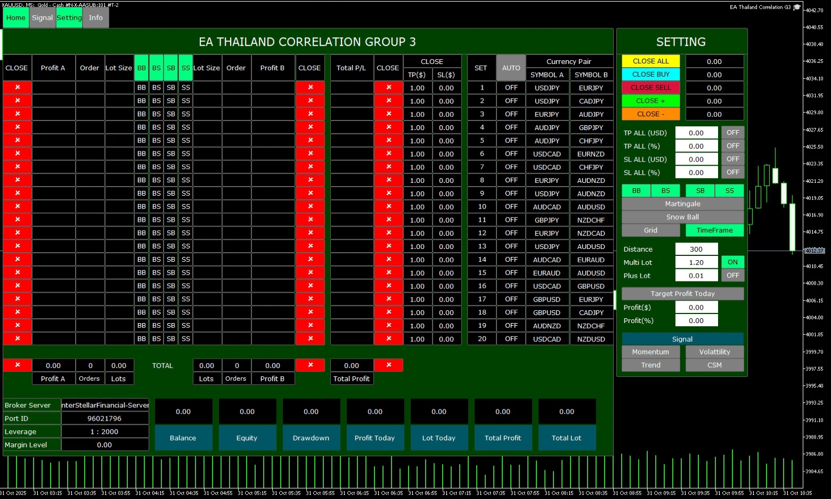
Task: Click the TimeFrame button
Action: coord(714,230)
